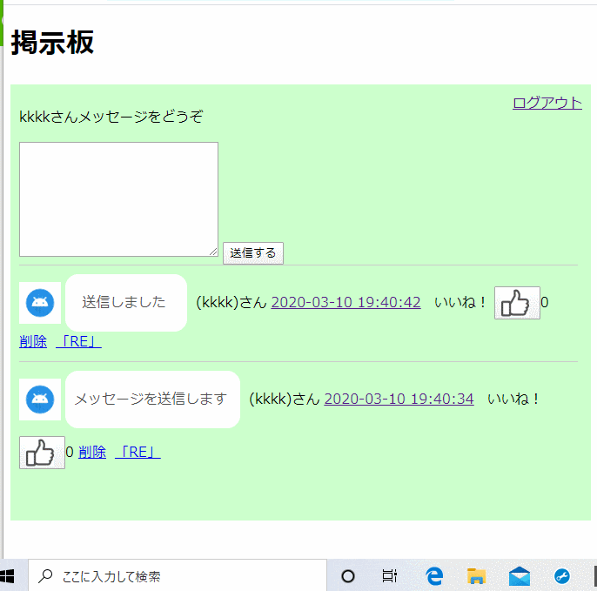Reply with 「RE」 to 送信しました post

pyautogui.click(x=78, y=341)
